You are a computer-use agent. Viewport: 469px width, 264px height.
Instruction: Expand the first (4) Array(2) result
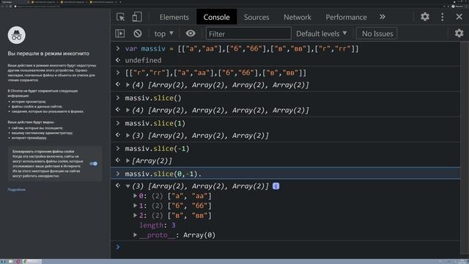pyautogui.click(x=128, y=85)
